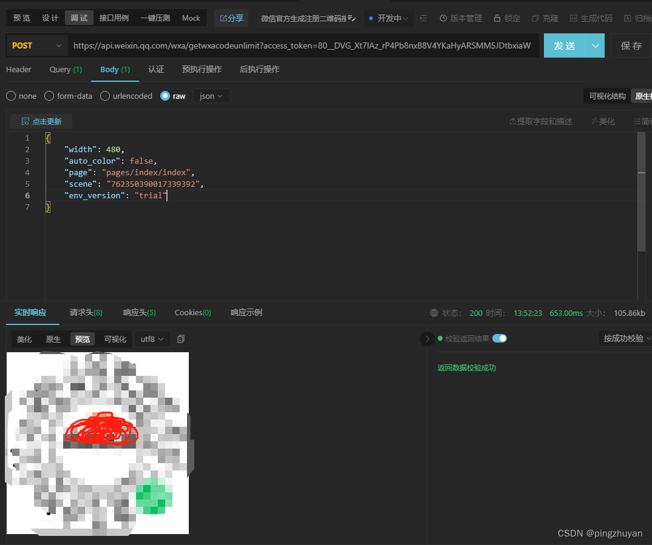The width and height of the screenshot is (652, 545).
Task: Click the 返回数据校验成功 message
Action: 467,368
